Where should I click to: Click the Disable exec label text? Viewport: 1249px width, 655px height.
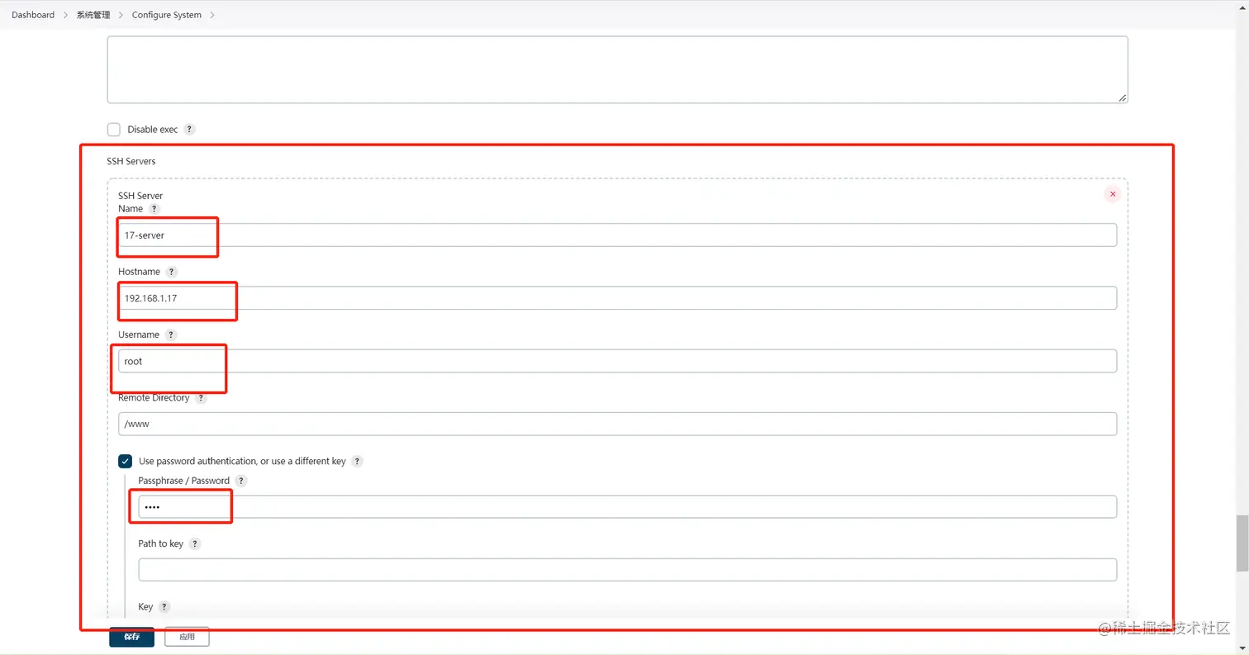[x=153, y=130]
